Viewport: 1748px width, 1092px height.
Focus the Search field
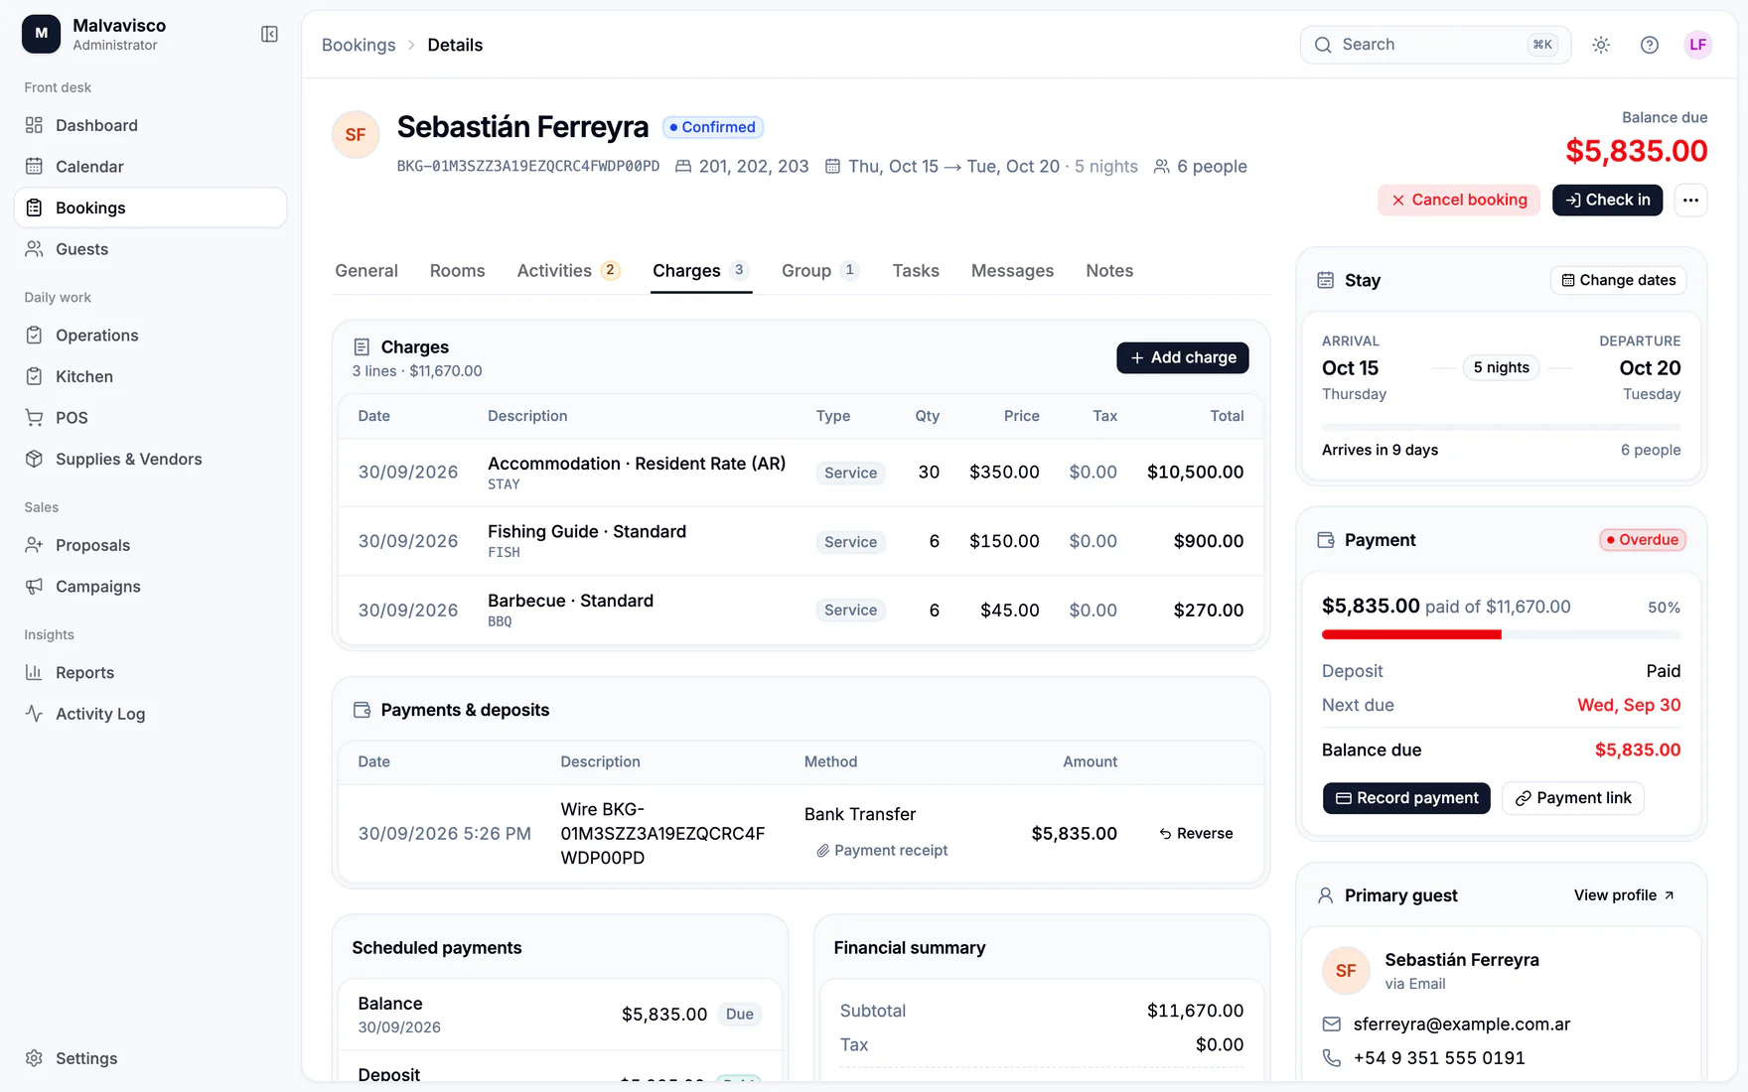[x=1435, y=45]
